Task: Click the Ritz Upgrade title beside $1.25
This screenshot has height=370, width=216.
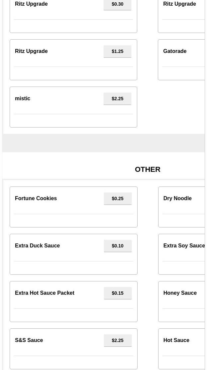Action: click(31, 51)
